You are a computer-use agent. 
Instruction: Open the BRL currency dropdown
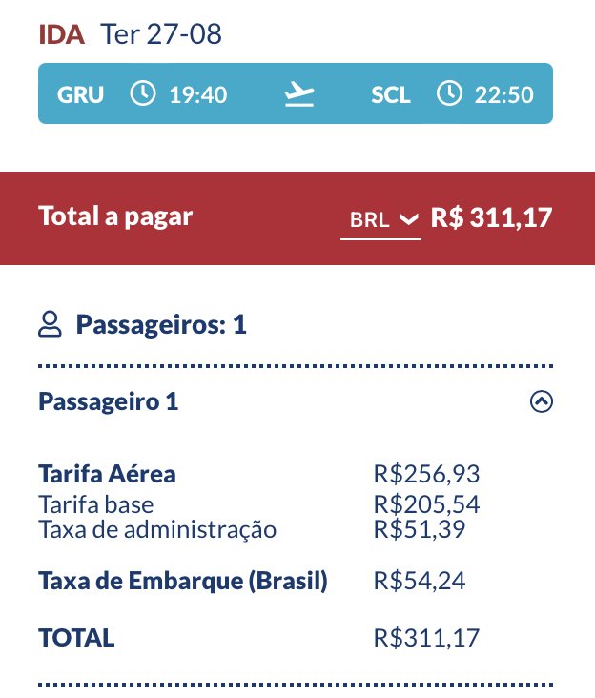tap(381, 219)
